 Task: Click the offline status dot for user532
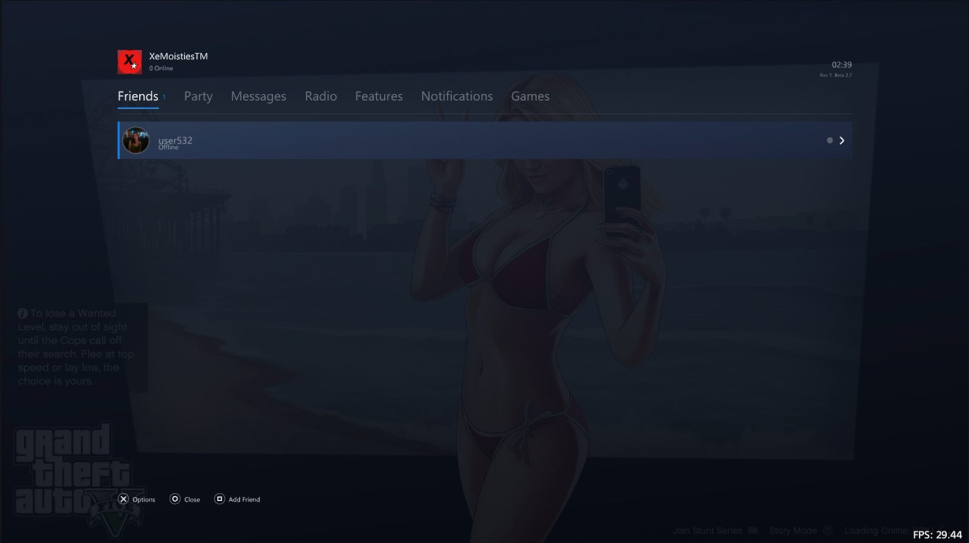pyautogui.click(x=830, y=141)
